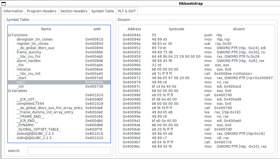
Task: Select the __libc_csu_init function
Action: 59,74
